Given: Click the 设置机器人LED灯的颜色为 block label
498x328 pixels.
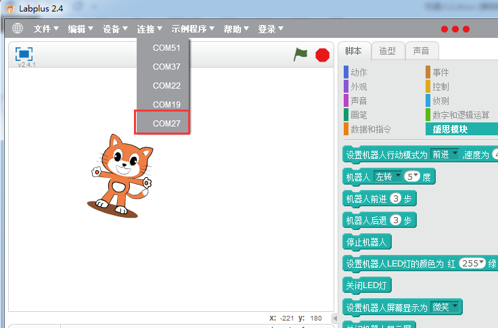Looking at the screenshot, I should point(394,264).
